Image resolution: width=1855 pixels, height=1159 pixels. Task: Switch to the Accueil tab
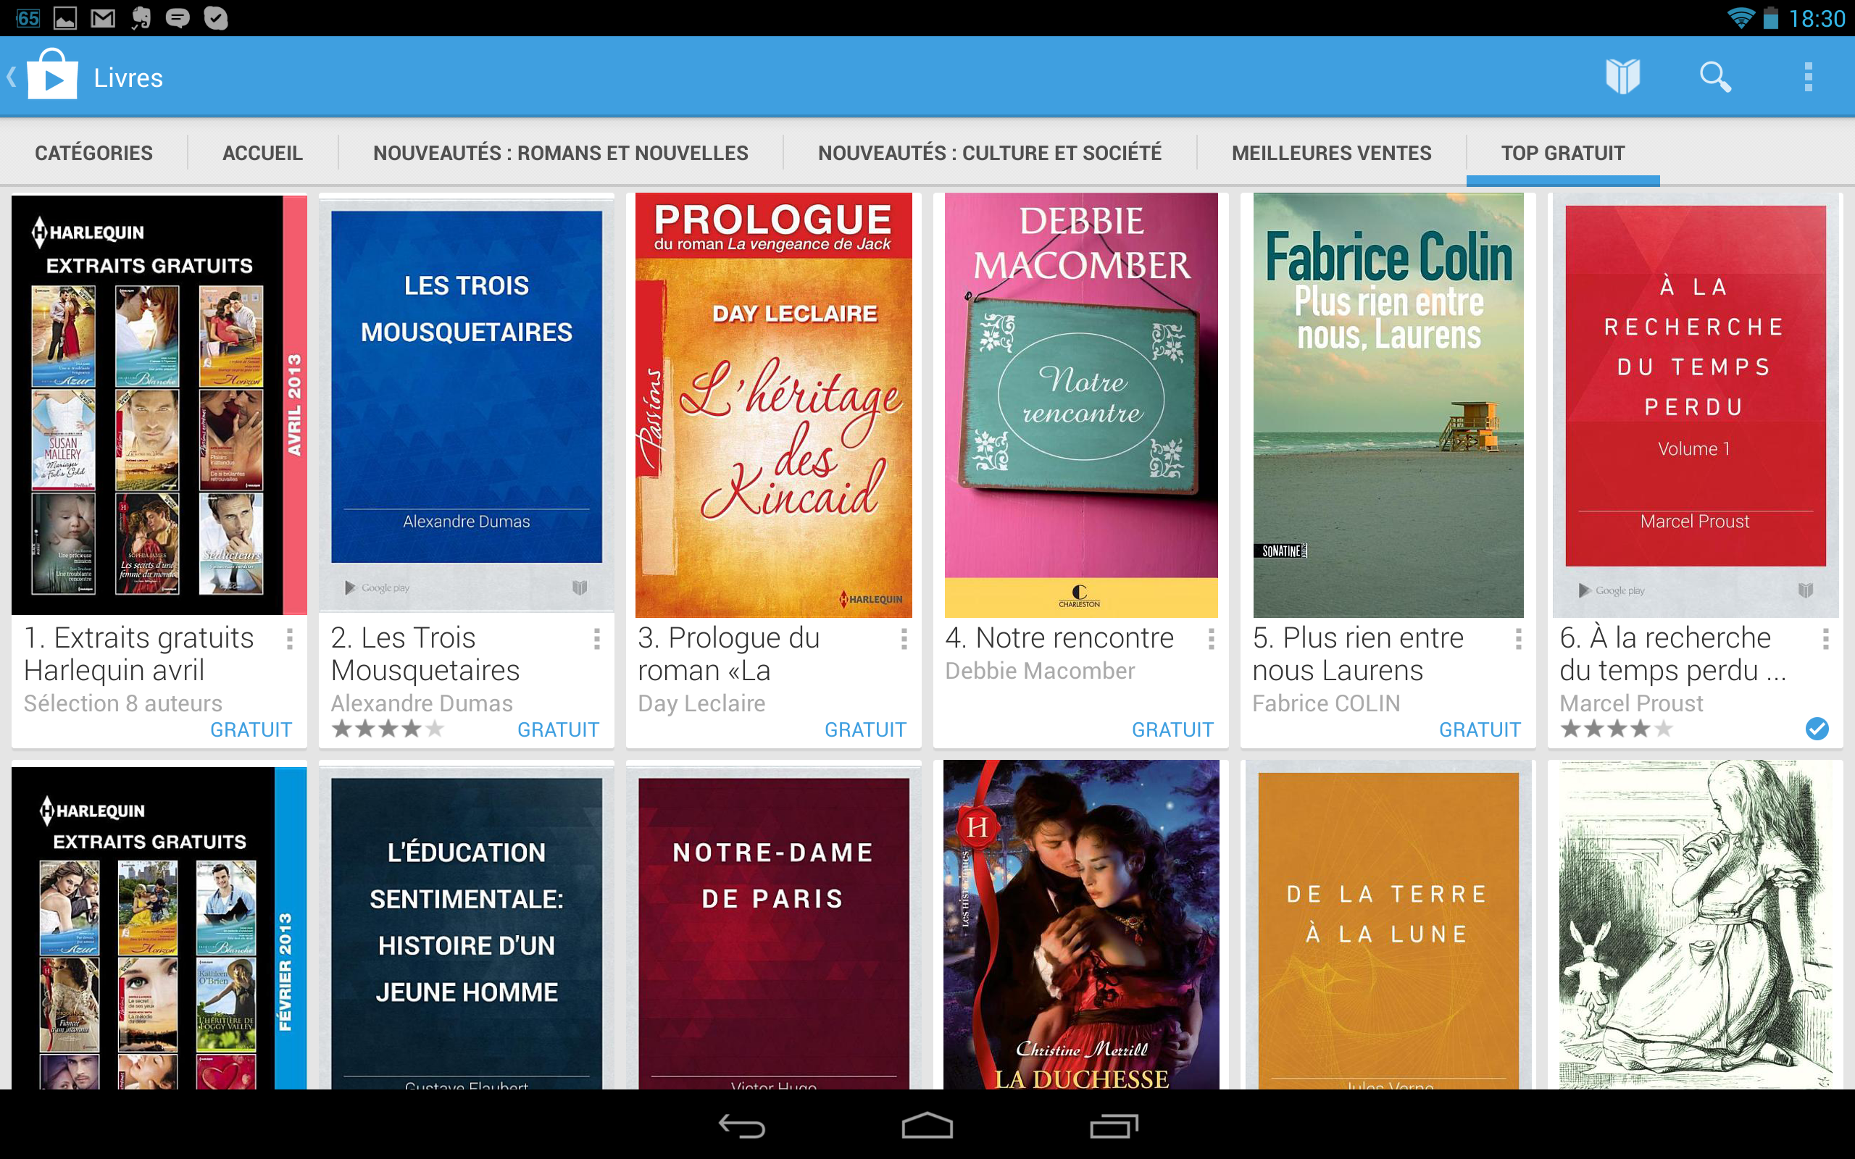(262, 153)
